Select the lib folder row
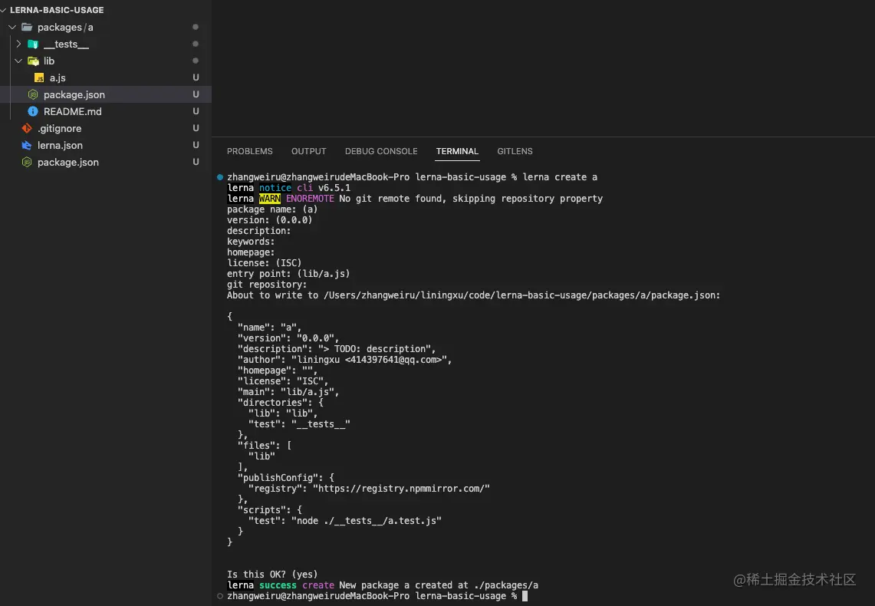Image resolution: width=875 pixels, height=606 pixels. (106, 61)
